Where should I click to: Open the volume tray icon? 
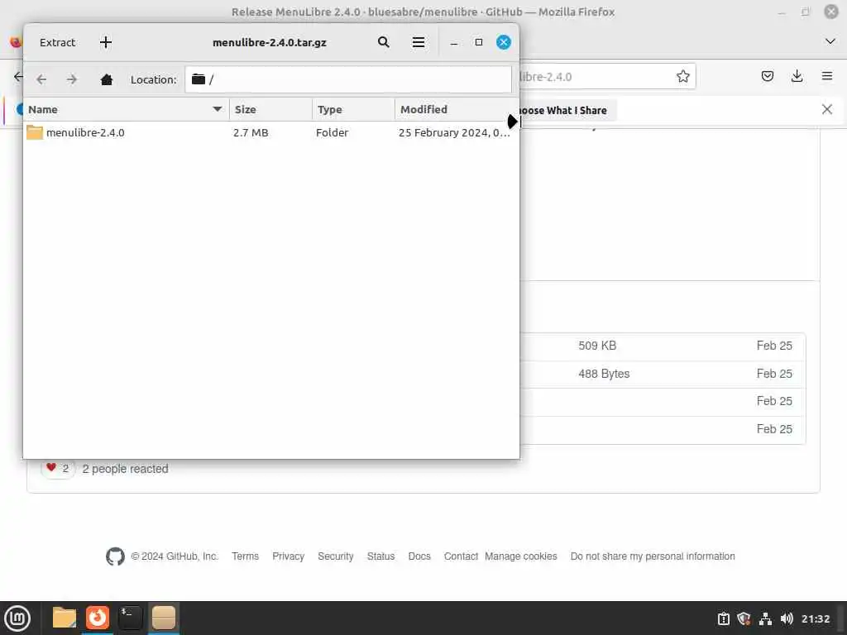787,618
